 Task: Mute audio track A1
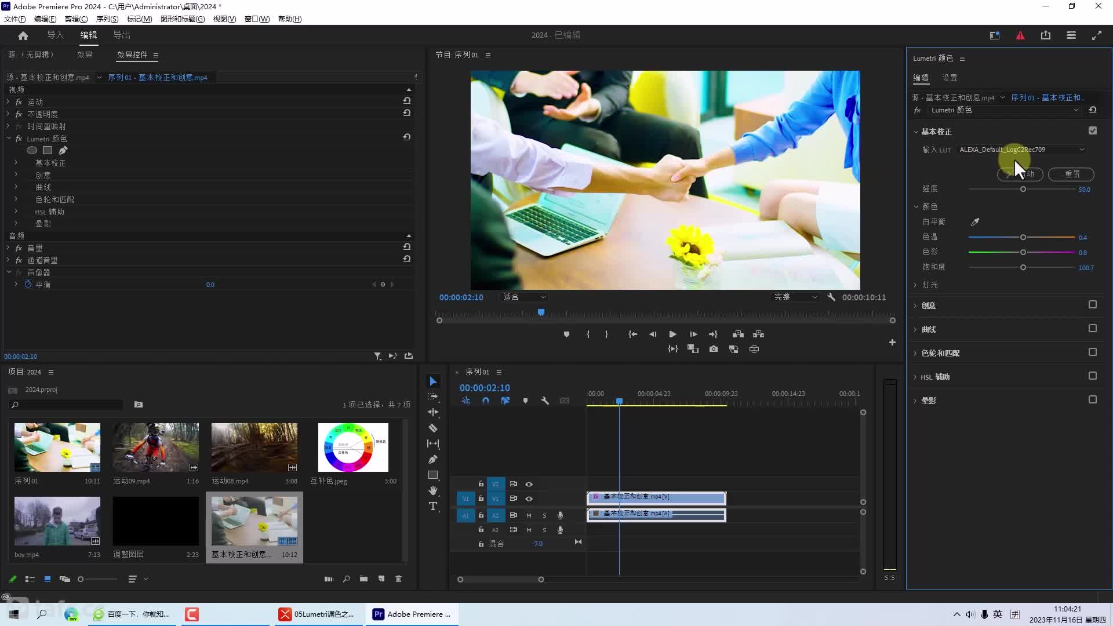tap(529, 515)
